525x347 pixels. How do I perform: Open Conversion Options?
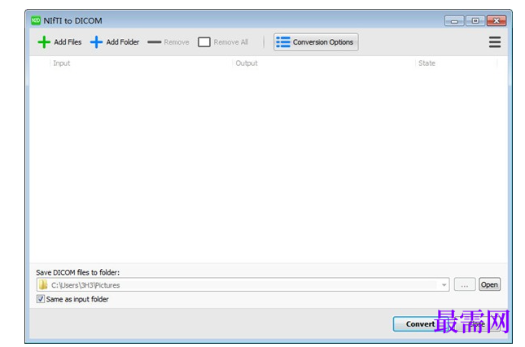pyautogui.click(x=316, y=42)
